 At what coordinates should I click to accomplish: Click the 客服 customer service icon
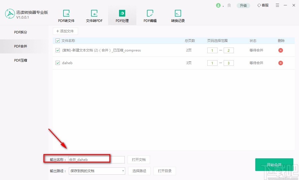tap(263, 5)
